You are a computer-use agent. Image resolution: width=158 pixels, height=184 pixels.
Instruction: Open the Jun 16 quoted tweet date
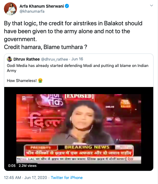pos(77,59)
